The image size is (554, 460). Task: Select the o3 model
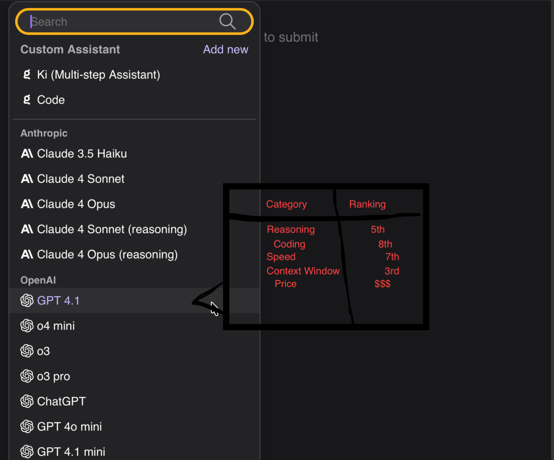(x=43, y=351)
